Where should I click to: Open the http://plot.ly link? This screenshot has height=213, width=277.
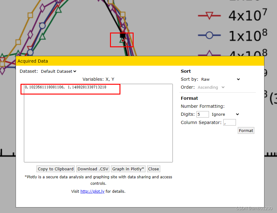[93, 192]
